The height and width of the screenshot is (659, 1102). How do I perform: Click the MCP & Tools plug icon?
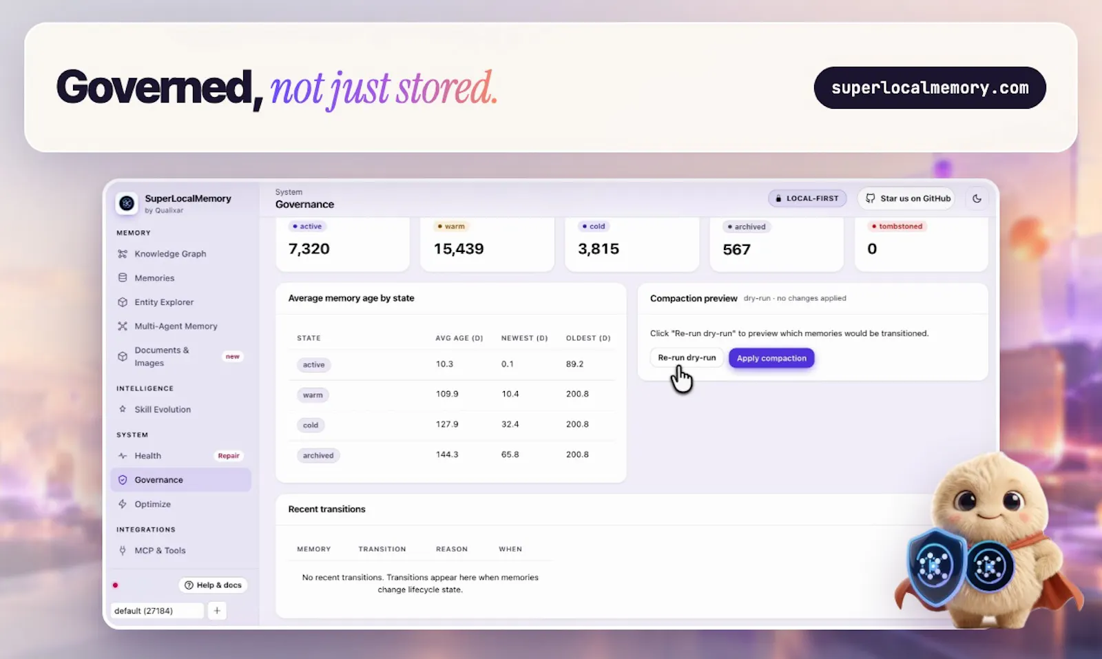point(123,551)
